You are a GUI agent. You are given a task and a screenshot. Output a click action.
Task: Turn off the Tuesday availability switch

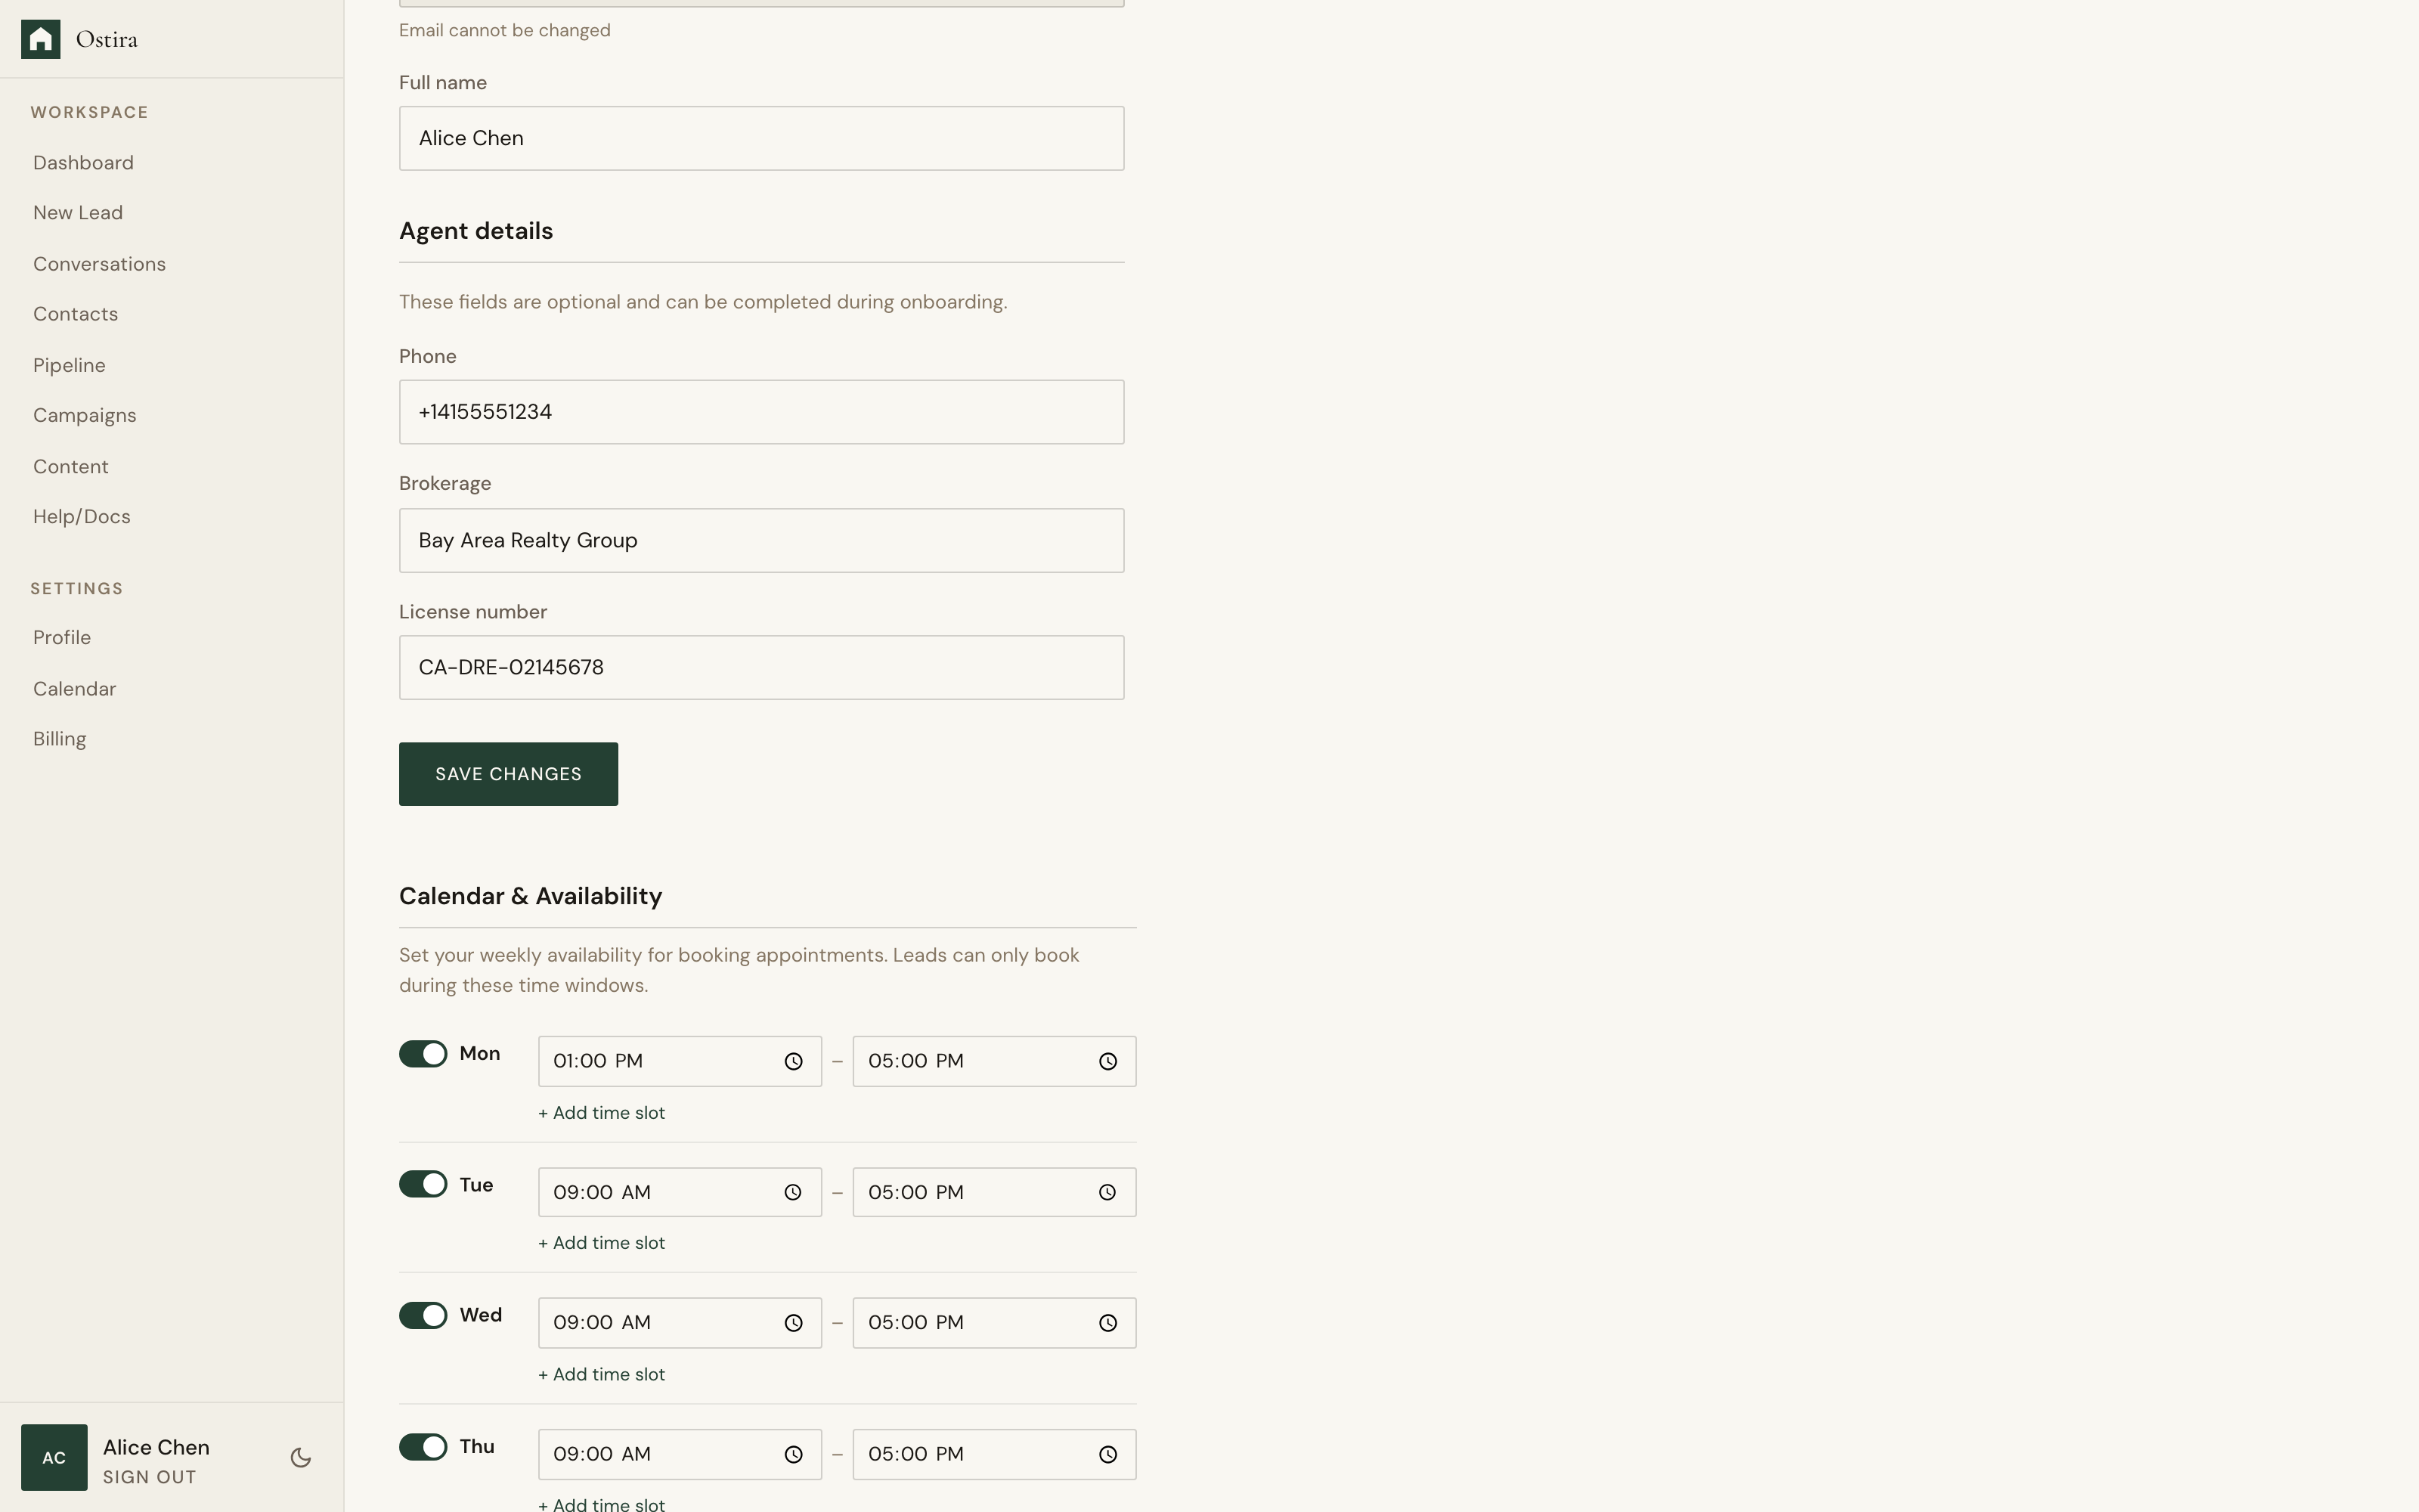423,1184
